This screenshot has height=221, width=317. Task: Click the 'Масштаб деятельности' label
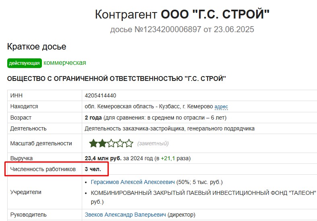pos(41,143)
